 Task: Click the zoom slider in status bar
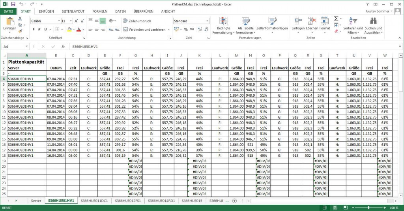[368, 207]
